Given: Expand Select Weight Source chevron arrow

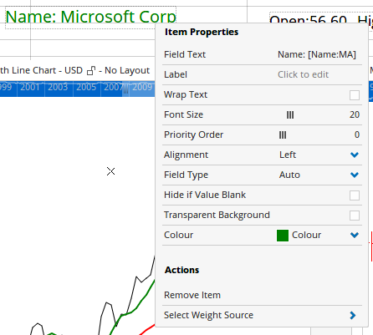Looking at the screenshot, I should [x=353, y=315].
